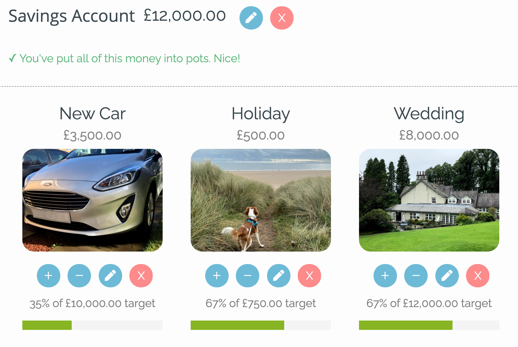Viewport: 518px width, 347px height.
Task: Withdraw money from the Wedding pot
Action: (415, 276)
